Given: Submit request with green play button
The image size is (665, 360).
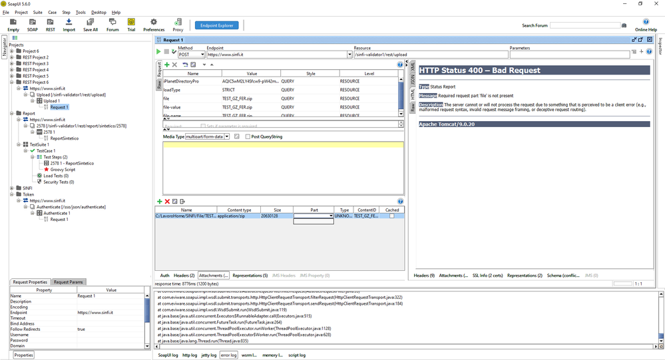Looking at the screenshot, I should pyautogui.click(x=158, y=51).
